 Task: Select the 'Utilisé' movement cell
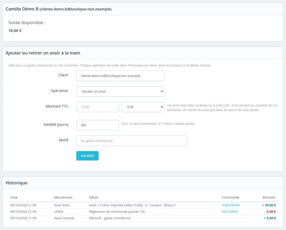click(x=59, y=211)
